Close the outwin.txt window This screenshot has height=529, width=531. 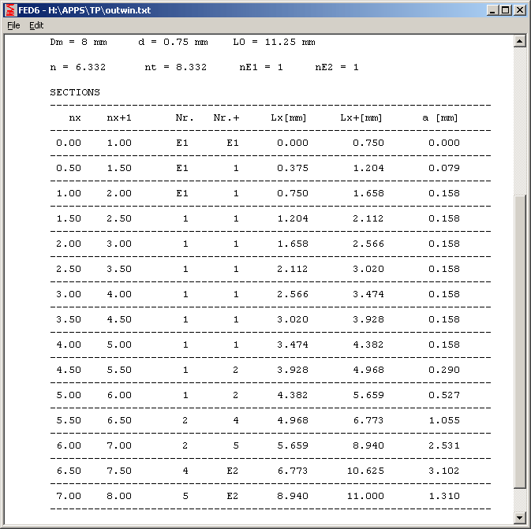pyautogui.click(x=519, y=10)
